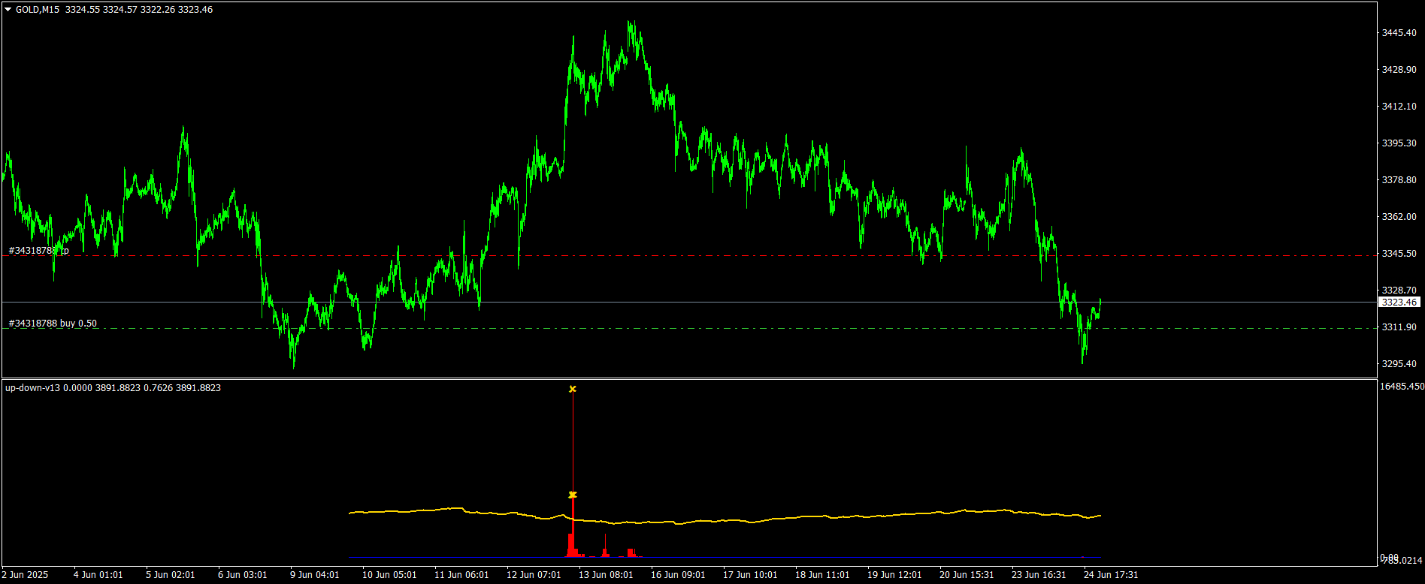The image size is (1425, 584).
Task: Click the GOLD,M15 chart title text
Action: 38,10
